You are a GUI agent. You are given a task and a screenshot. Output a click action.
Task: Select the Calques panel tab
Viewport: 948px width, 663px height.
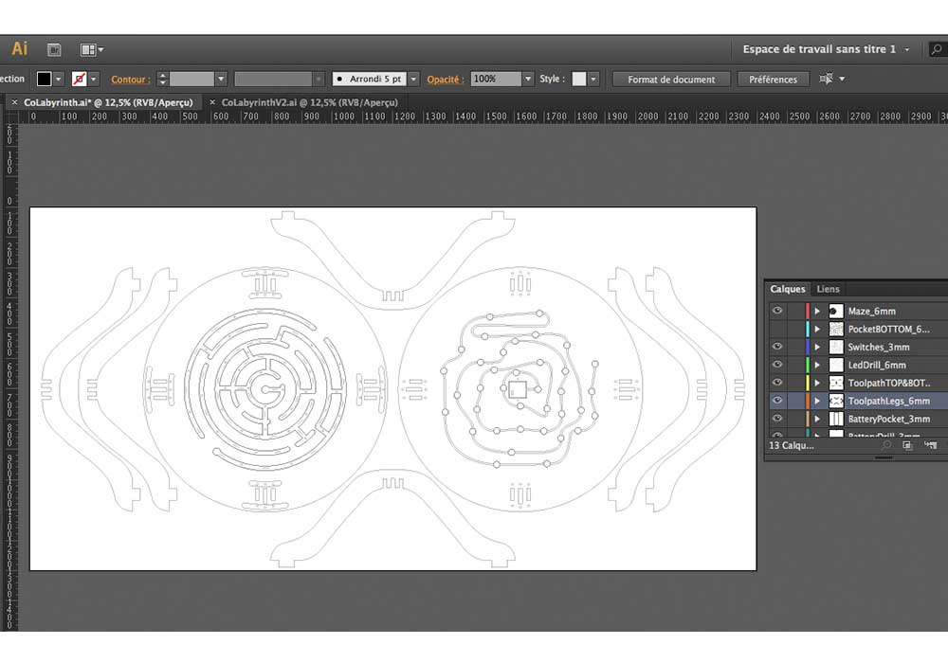(x=787, y=289)
